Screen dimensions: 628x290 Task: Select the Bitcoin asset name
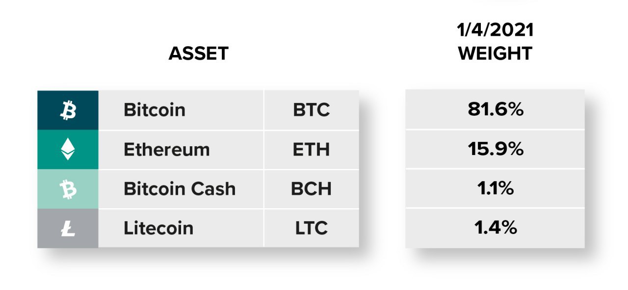(155, 110)
